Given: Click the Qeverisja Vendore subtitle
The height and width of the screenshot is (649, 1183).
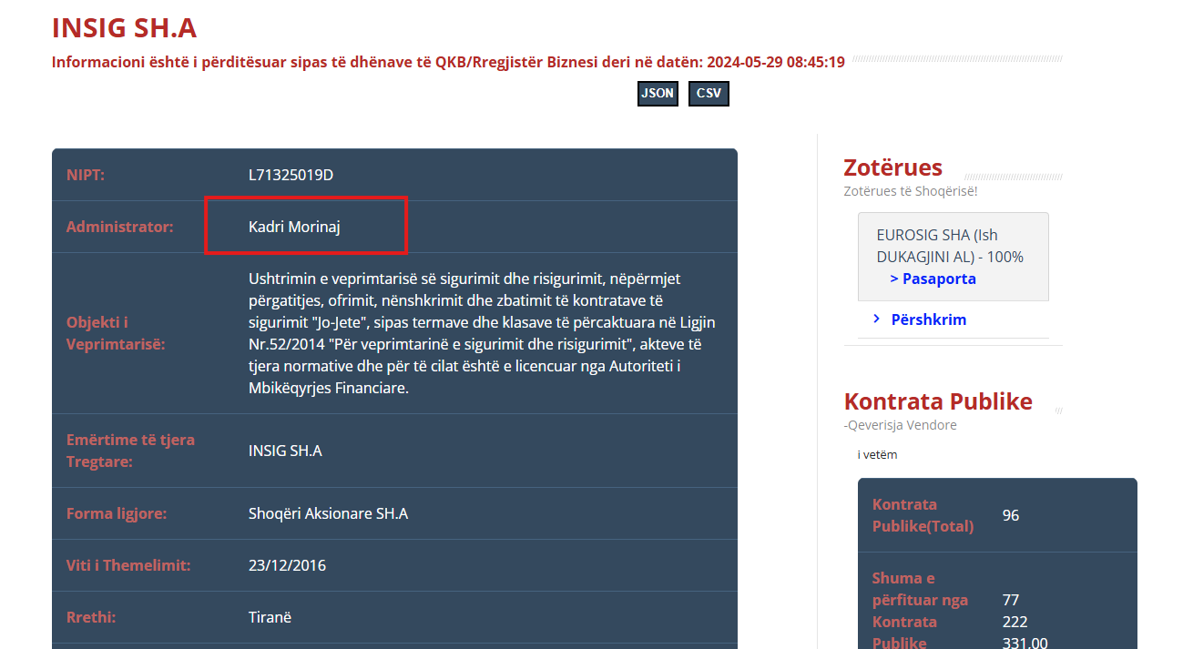Looking at the screenshot, I should (902, 425).
